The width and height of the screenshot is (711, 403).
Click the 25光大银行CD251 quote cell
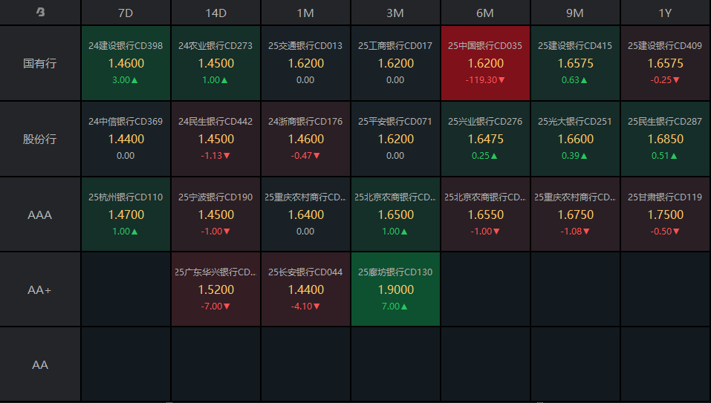(575, 139)
